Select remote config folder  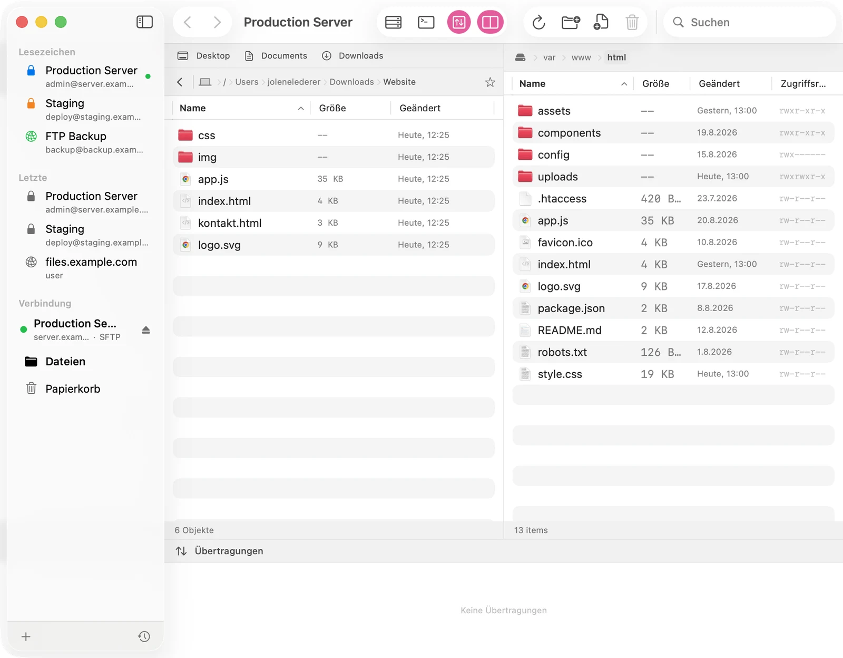pyautogui.click(x=673, y=154)
